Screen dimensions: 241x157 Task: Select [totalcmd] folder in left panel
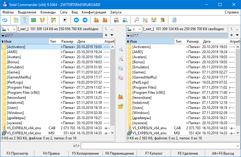pos(56,103)
